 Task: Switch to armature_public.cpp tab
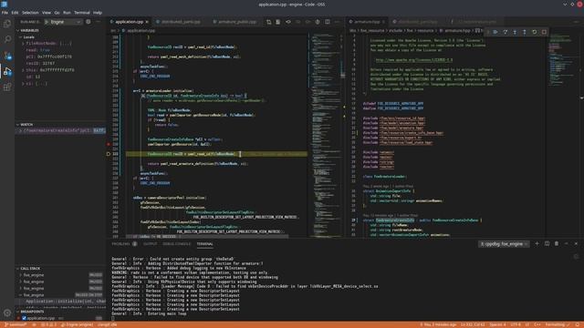(237, 22)
